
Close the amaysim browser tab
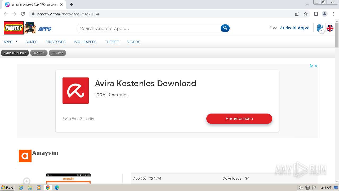coord(61,5)
